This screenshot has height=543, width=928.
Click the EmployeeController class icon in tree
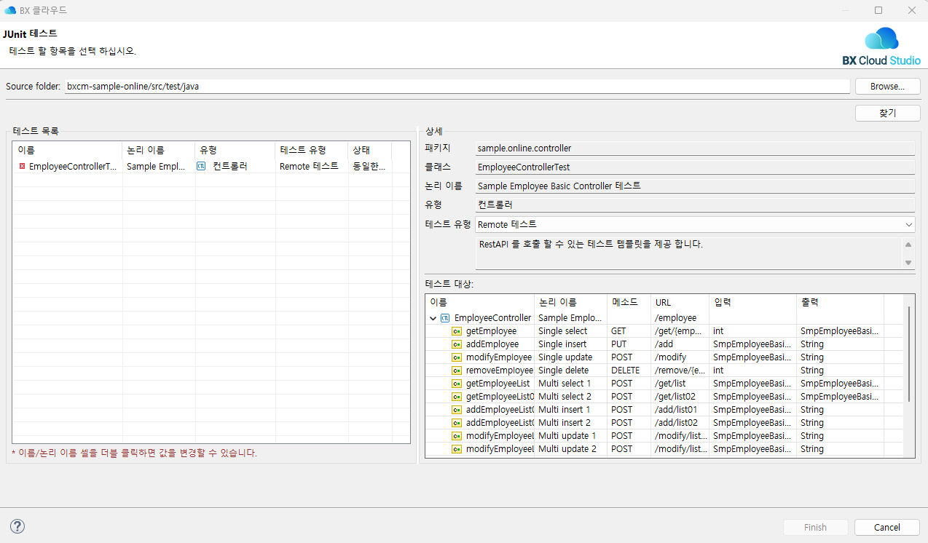[x=445, y=318]
